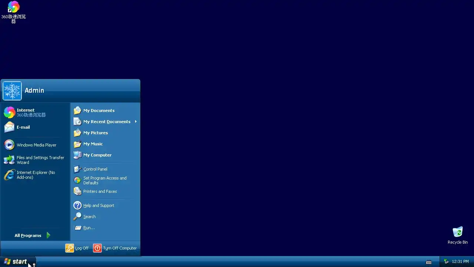Open Files and Settings Transfer Wizard icon
This screenshot has height=267, width=474.
pos(9,160)
